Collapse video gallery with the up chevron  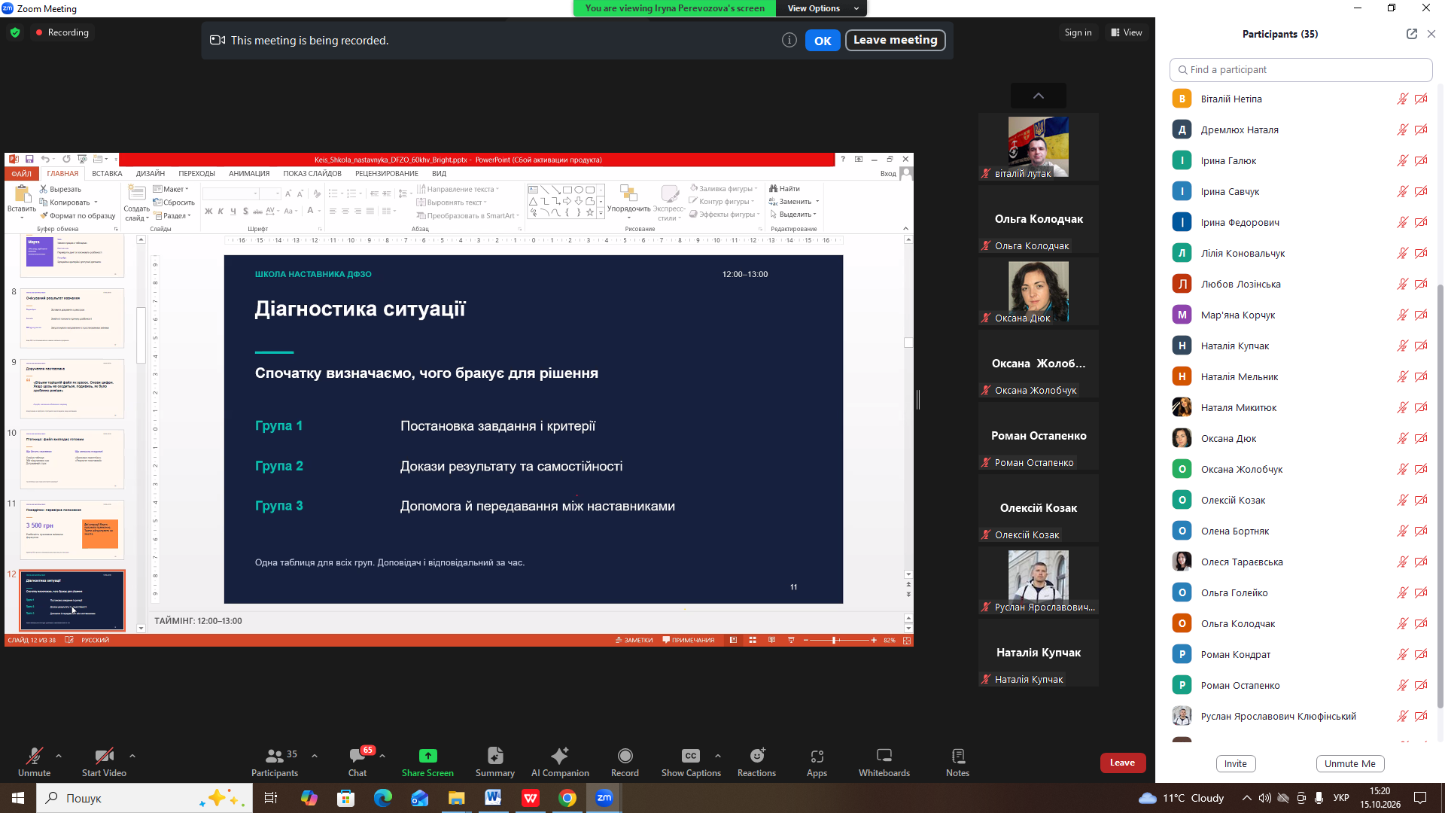coord(1039,96)
